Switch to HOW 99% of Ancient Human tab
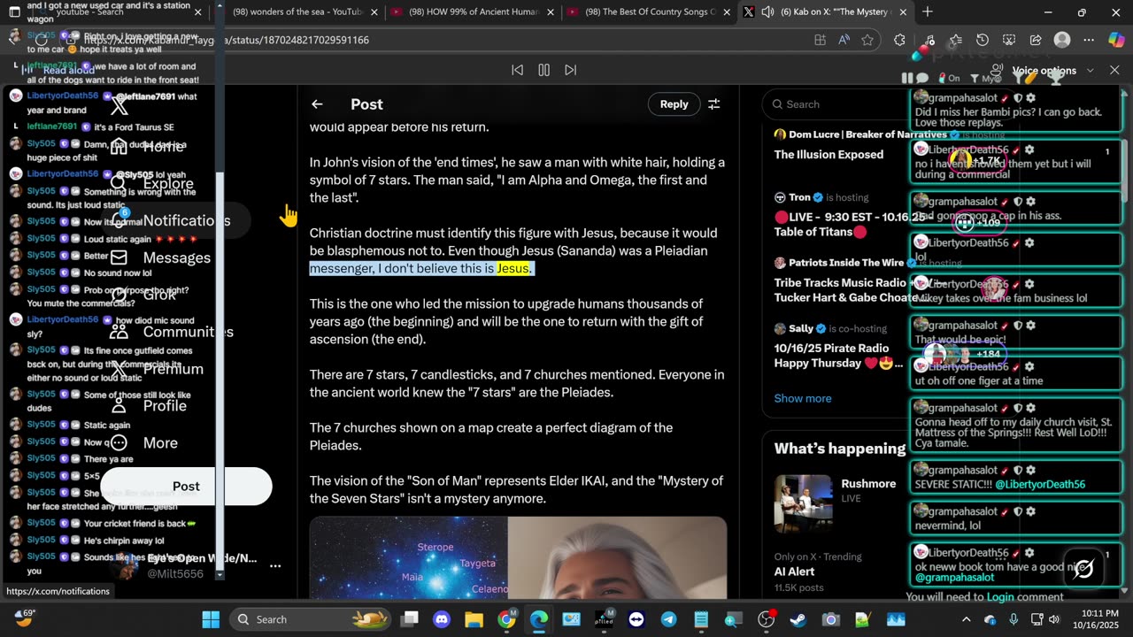The image size is (1133, 637). [472, 12]
